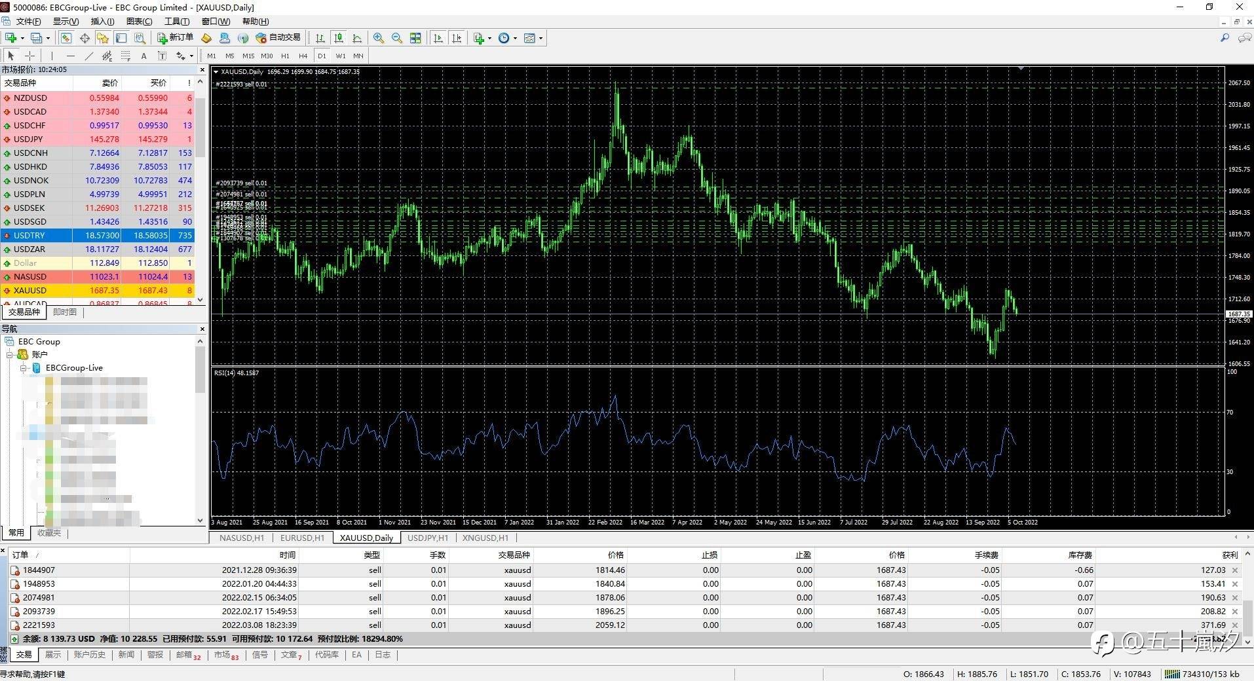
Task: Draw a horizontal line with toolbar tool
Action: point(71,56)
